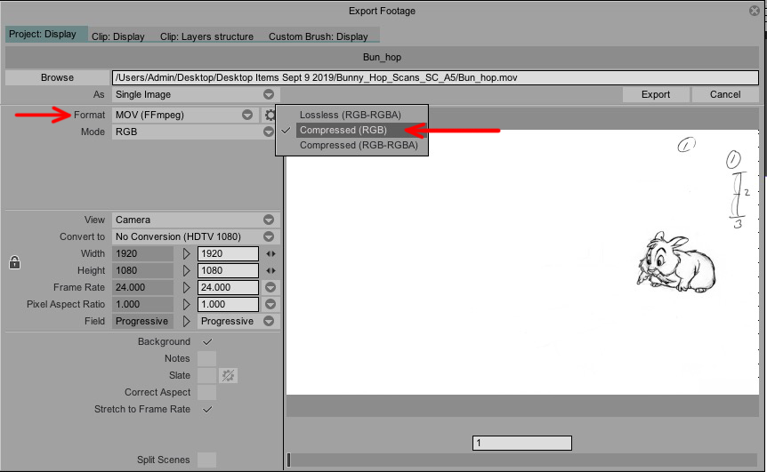Click the source Width 1920 value
The width and height of the screenshot is (767, 472).
[x=142, y=253]
